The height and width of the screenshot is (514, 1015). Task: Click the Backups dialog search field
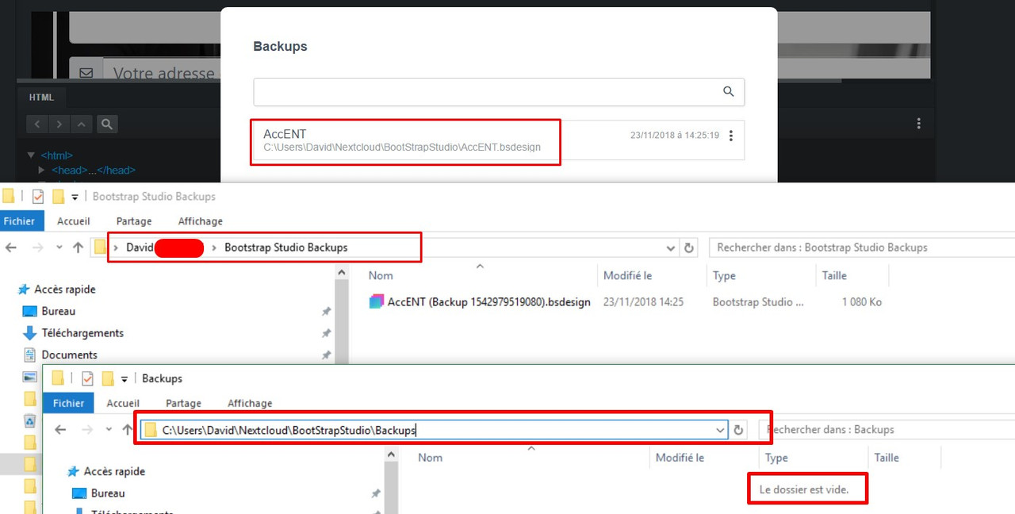click(x=499, y=92)
